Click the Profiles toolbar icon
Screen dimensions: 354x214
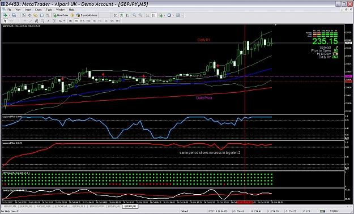[x=14, y=15]
